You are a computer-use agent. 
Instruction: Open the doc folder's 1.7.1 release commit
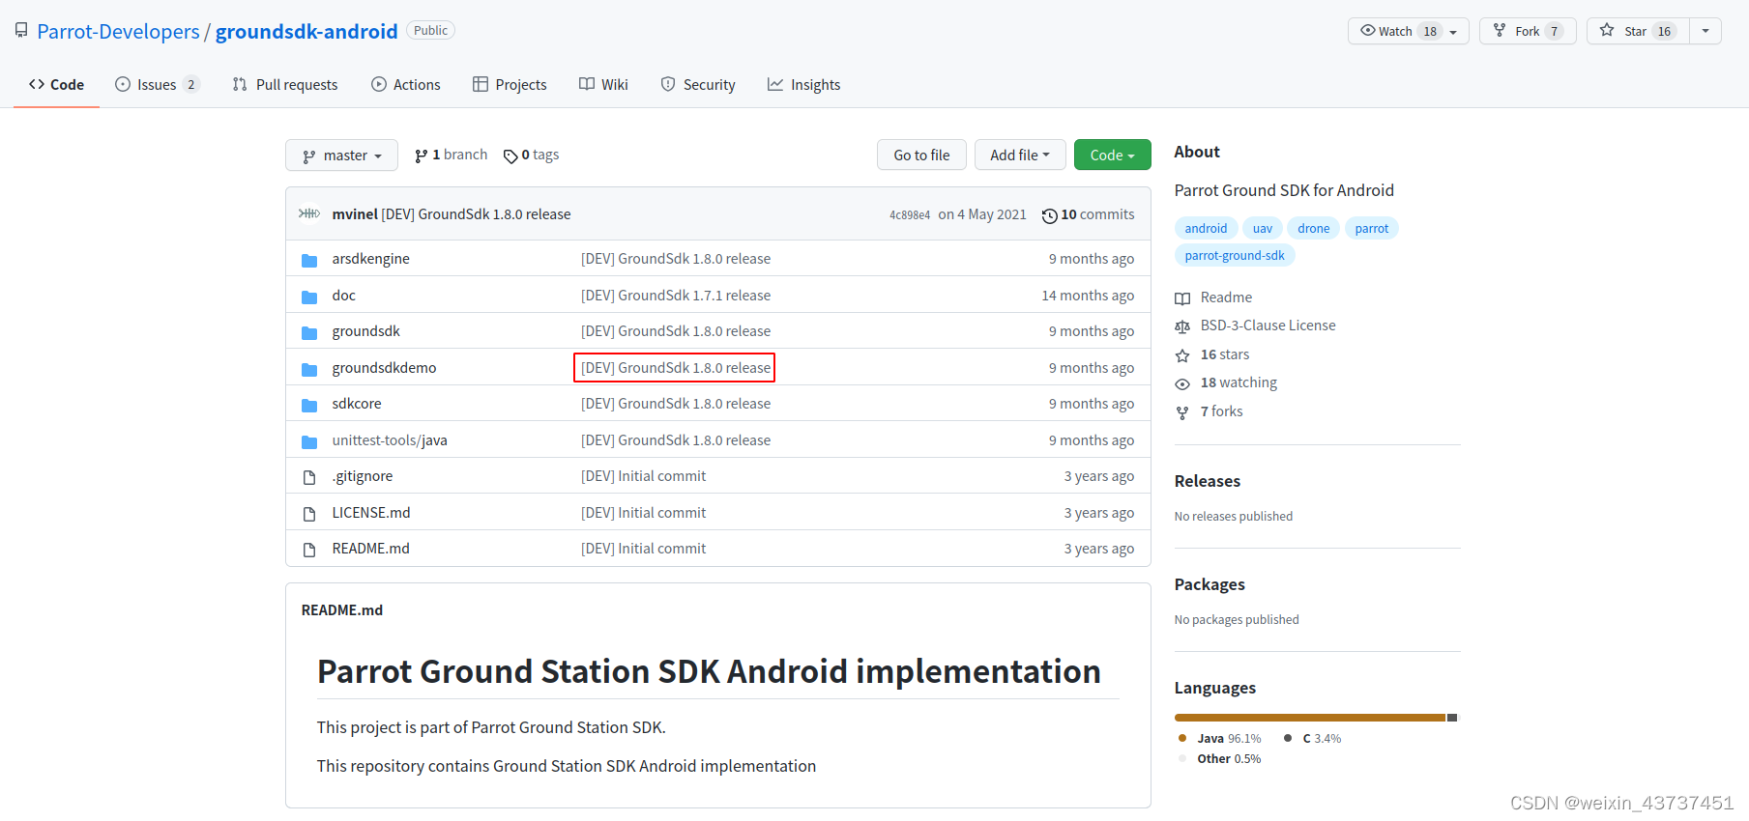coord(676,296)
